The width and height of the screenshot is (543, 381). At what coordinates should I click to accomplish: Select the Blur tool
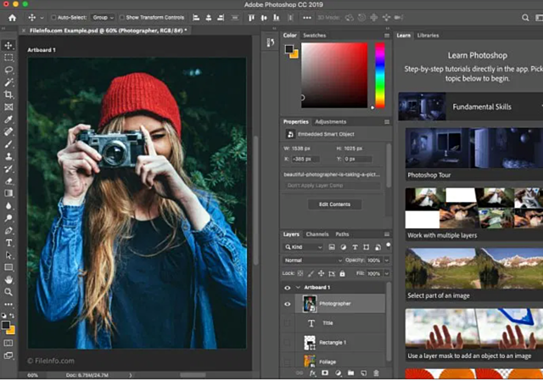[8, 205]
